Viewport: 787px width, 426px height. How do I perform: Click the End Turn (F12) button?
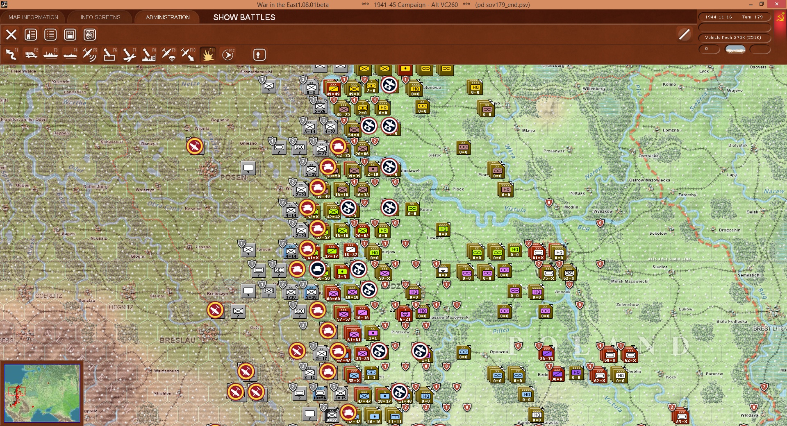(228, 54)
